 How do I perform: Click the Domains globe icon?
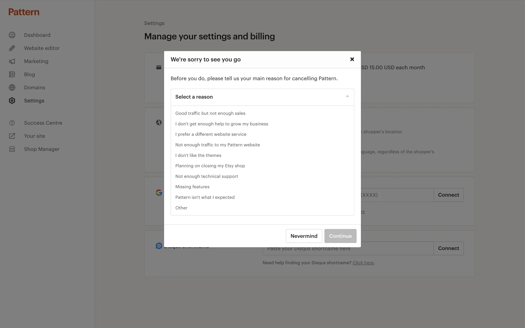tap(12, 87)
